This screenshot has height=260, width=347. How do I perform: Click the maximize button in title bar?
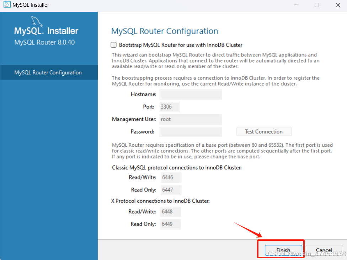point(317,5)
